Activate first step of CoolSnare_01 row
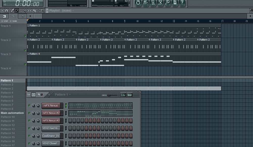 tap(70, 136)
